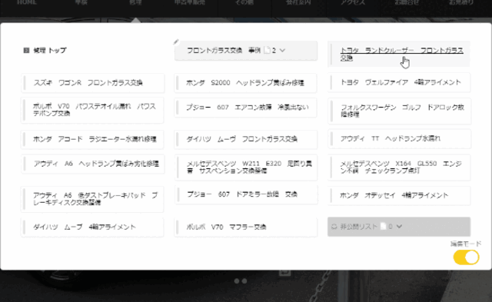The width and height of the screenshot is (492, 302).
Task: Expand the 非公開リスト chevron
Action: [399, 227]
